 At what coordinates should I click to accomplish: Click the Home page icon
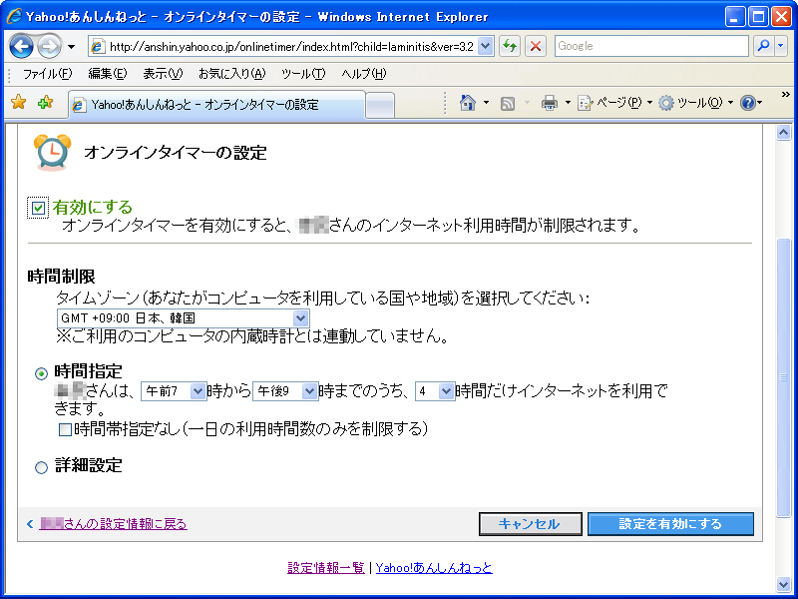(467, 103)
